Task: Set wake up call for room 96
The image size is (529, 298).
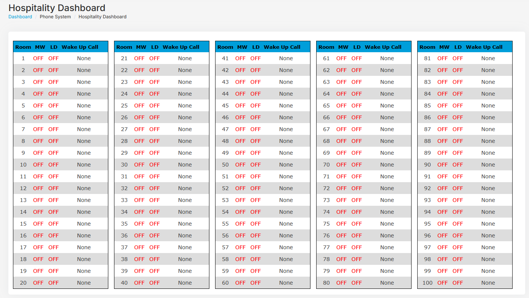Action: [x=488, y=235]
